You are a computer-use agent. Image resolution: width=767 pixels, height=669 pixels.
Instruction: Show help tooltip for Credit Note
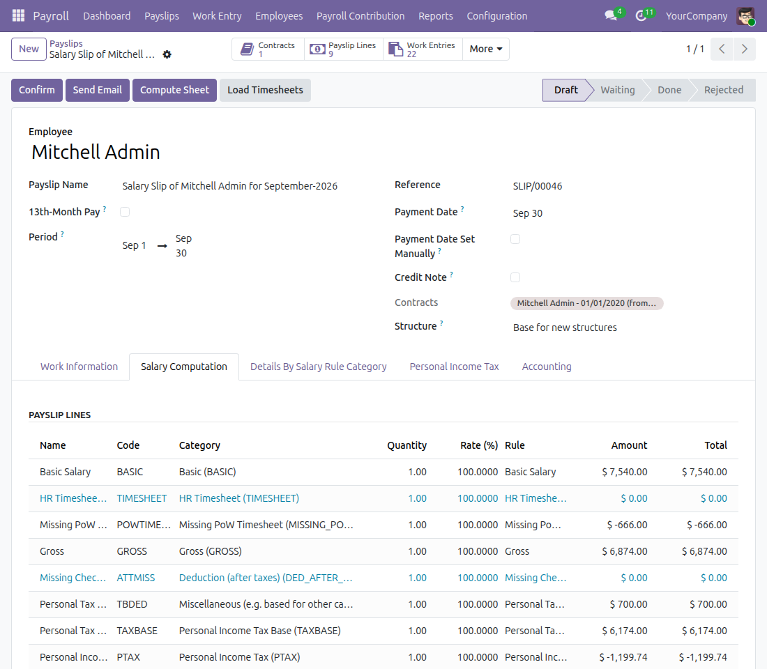coord(451,275)
